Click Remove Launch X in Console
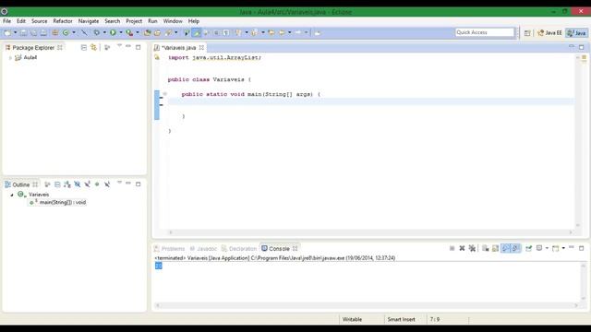 [462, 248]
